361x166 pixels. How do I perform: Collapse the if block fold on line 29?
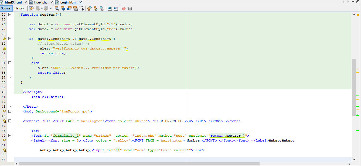[x=10, y=39]
